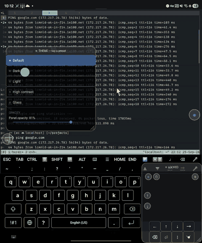This screenshot has width=202, height=243.
Task: Select the Glass theme preset
Action: tap(50, 102)
